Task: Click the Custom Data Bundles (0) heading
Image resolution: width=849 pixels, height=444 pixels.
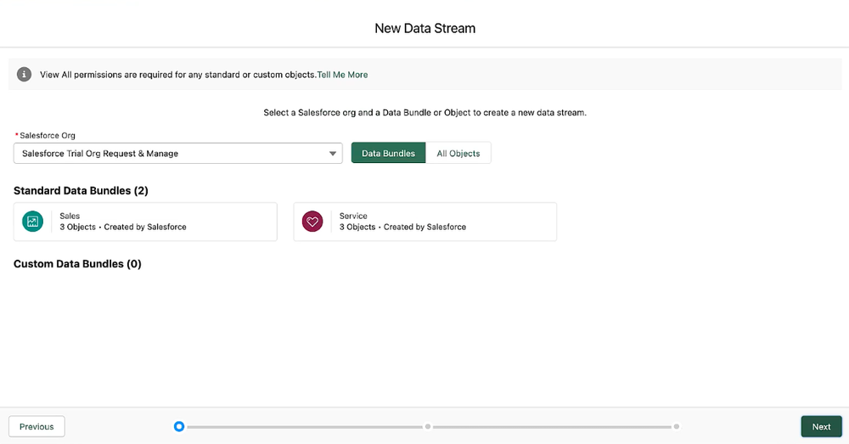Action: [x=77, y=264]
